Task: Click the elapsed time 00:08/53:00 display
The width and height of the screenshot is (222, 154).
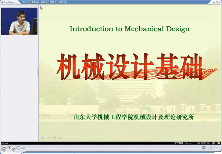Action: (203, 143)
